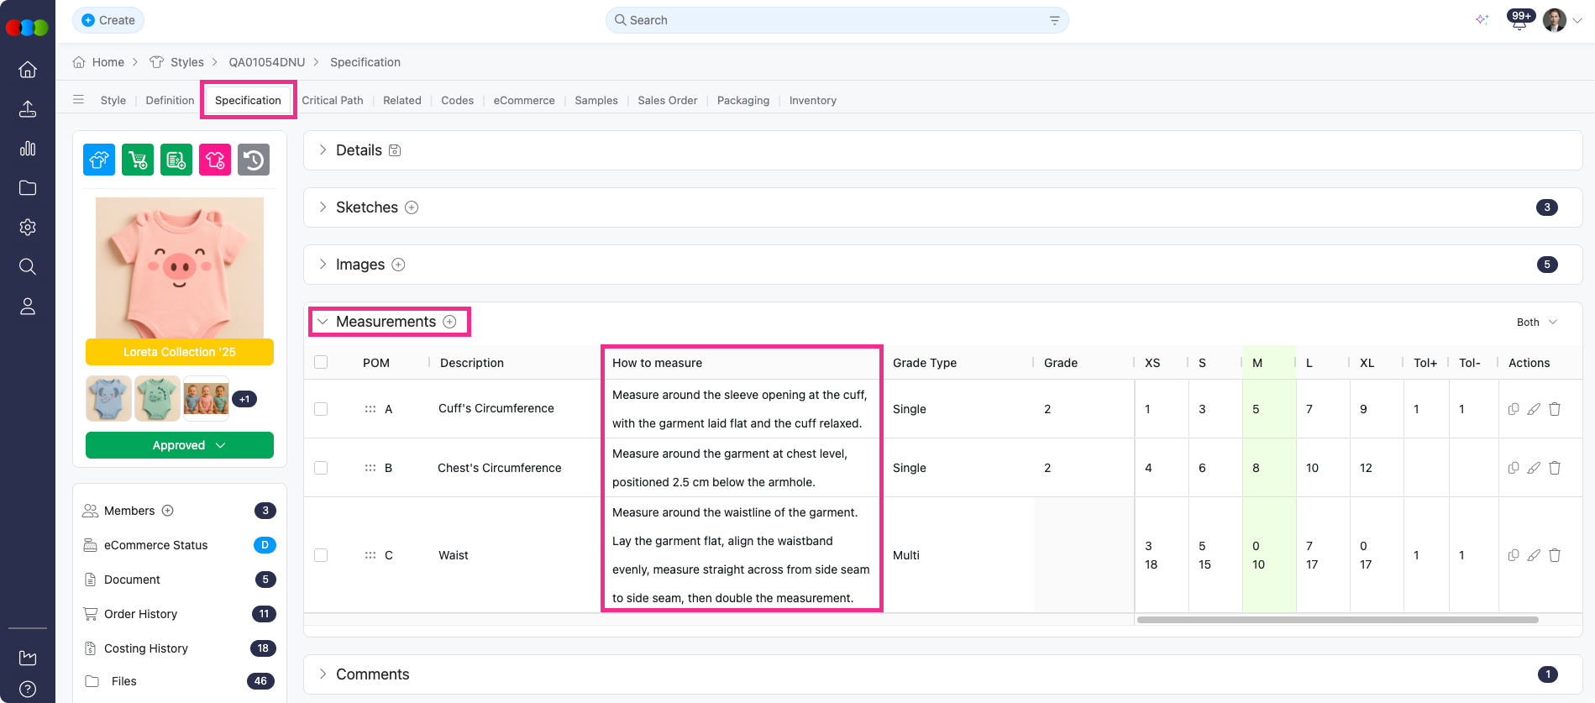Screen dimensions: 1595x703
Task: Edit the Chest's Circumference measurement row
Action: [x=1534, y=468]
